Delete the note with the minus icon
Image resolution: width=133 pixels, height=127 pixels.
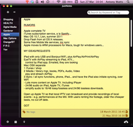pyautogui.click(x=14, y=12)
